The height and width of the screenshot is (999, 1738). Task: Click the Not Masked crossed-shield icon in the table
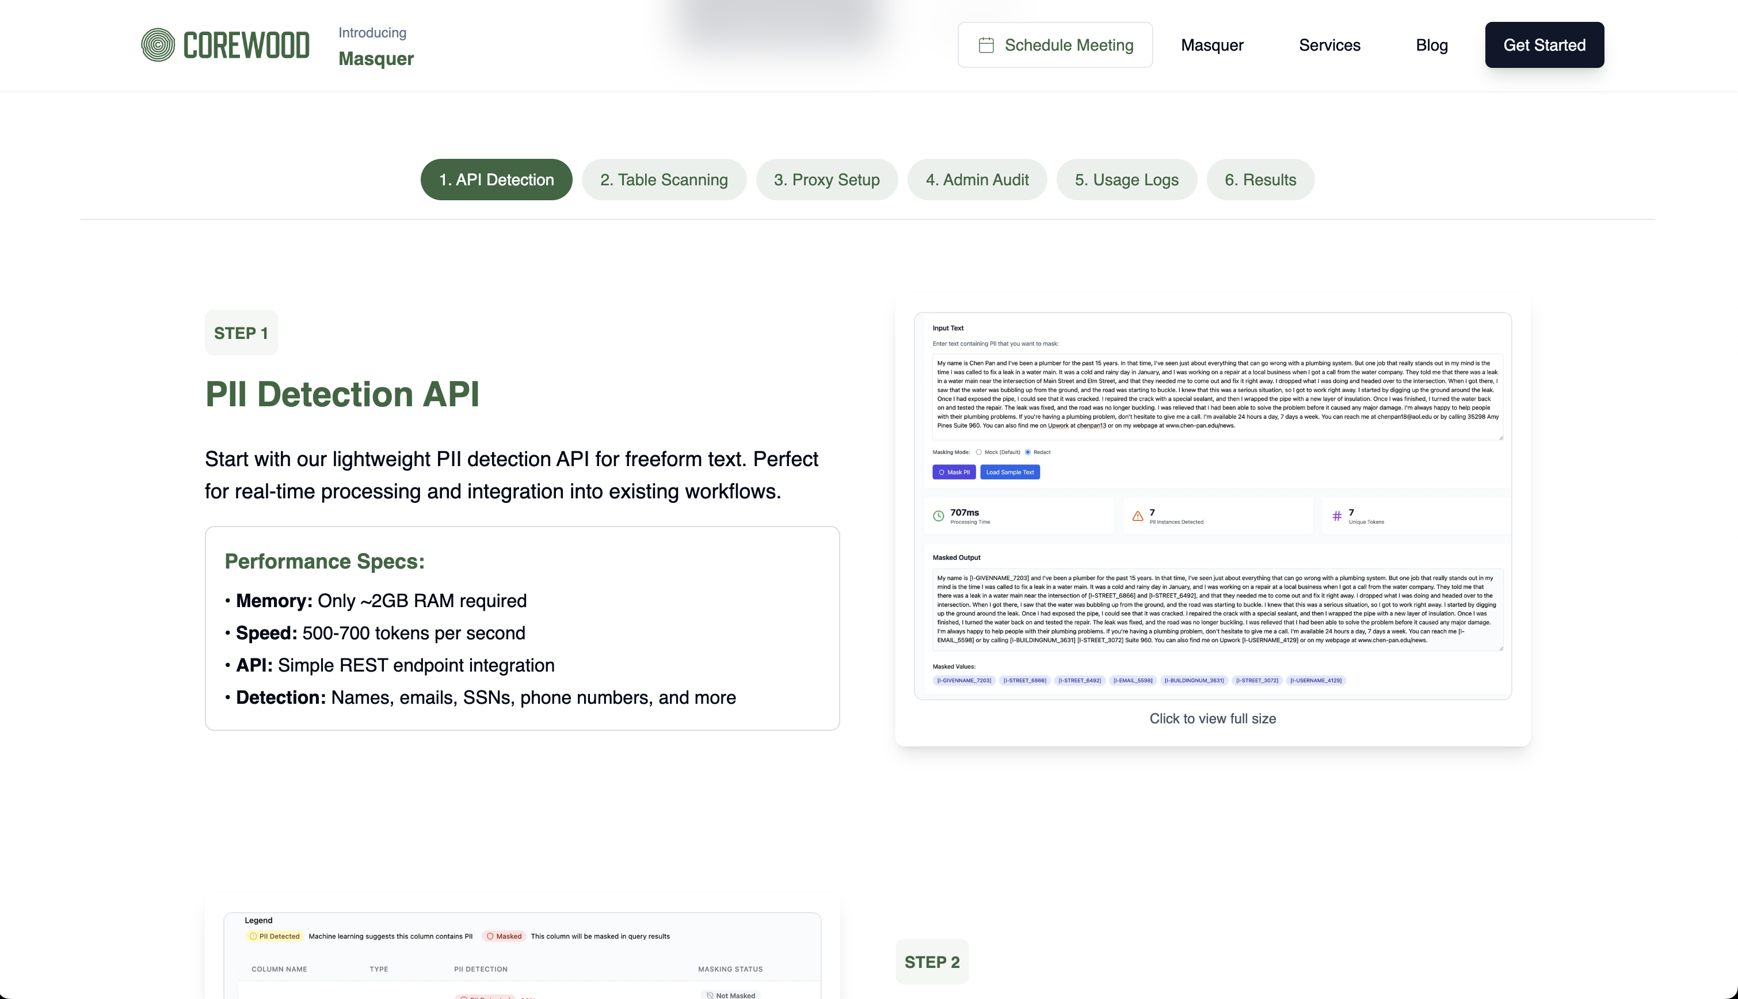click(x=709, y=995)
